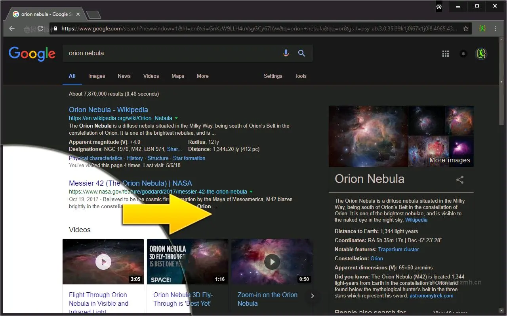Show more videos with the right chevron
The image size is (507, 316).
pyautogui.click(x=313, y=295)
